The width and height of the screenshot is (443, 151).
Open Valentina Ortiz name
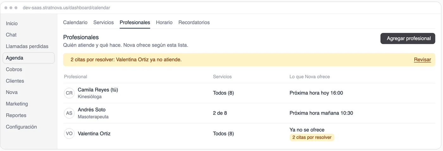tap(94, 133)
